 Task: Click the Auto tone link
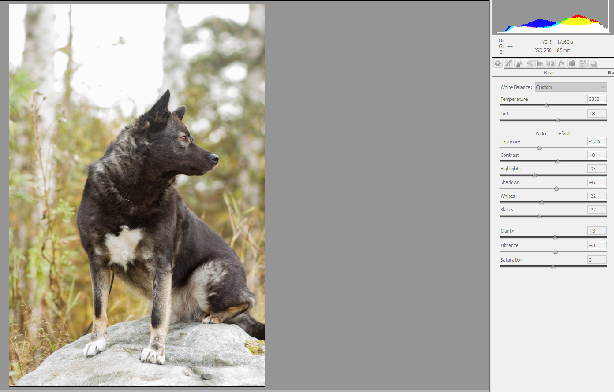click(x=541, y=133)
